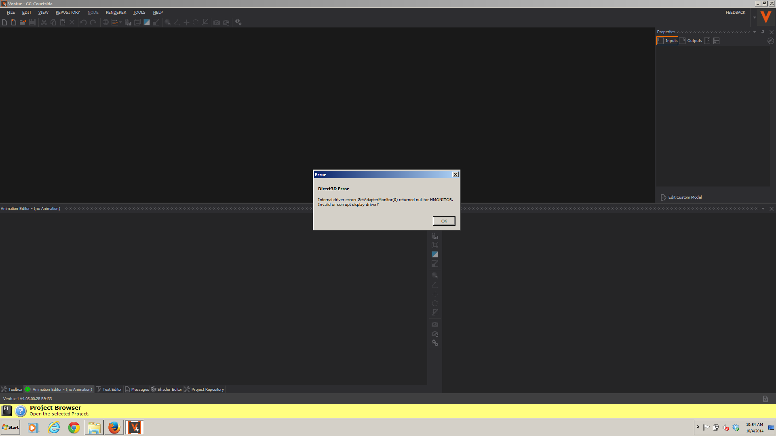The width and height of the screenshot is (776, 436).
Task: Click the Open Project folder icon
Action: 23,22
